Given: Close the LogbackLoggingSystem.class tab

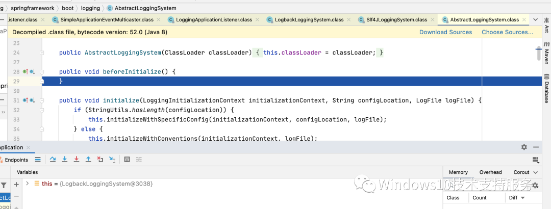Looking at the screenshot, I should (x=348, y=20).
